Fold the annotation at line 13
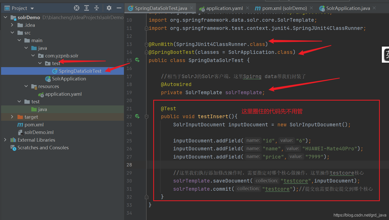The width and height of the screenshot is (389, 220). click(147, 44)
